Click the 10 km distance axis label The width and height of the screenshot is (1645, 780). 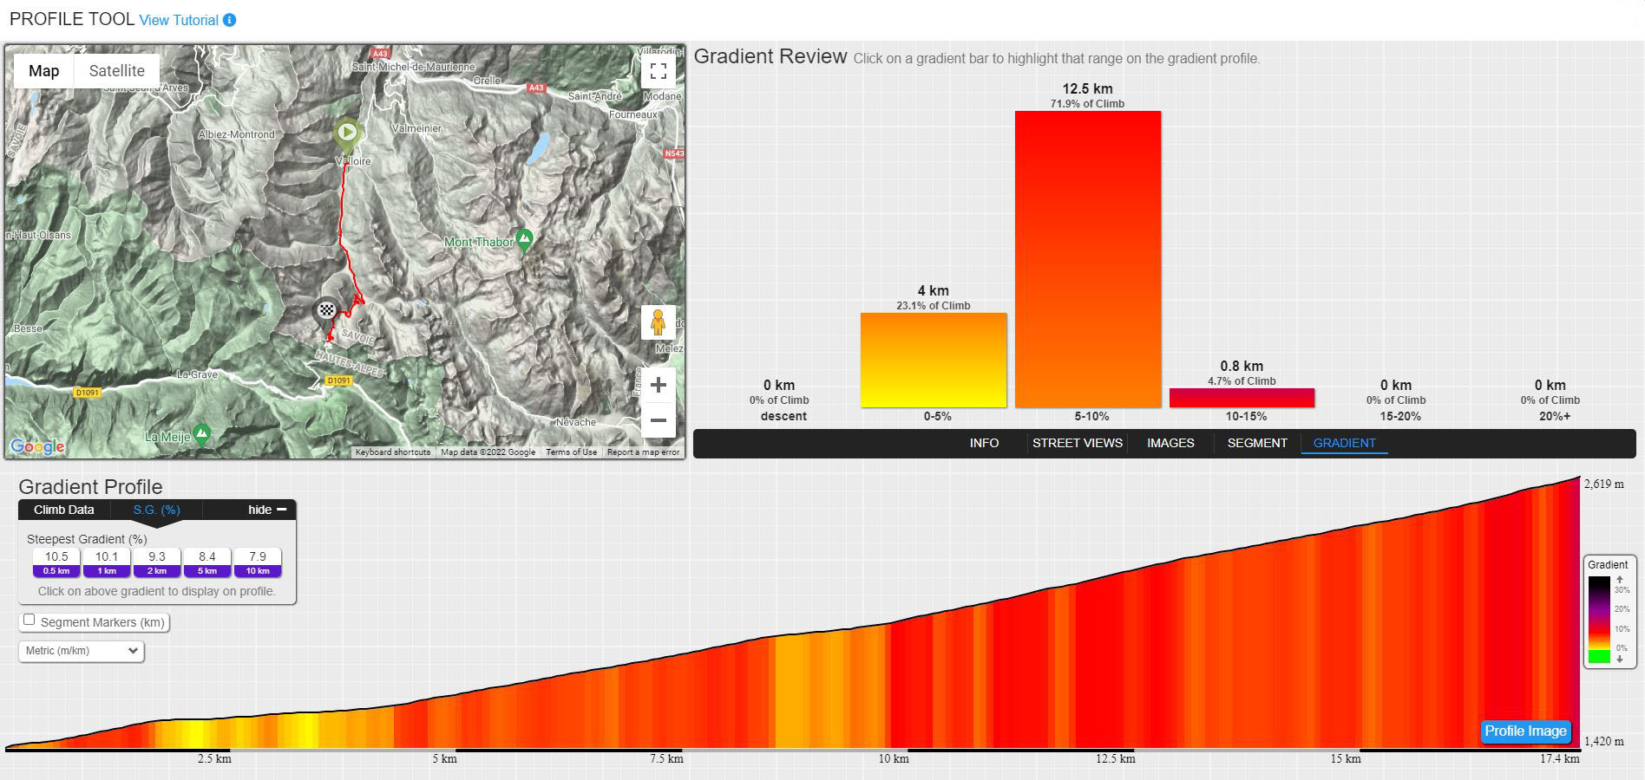(894, 759)
